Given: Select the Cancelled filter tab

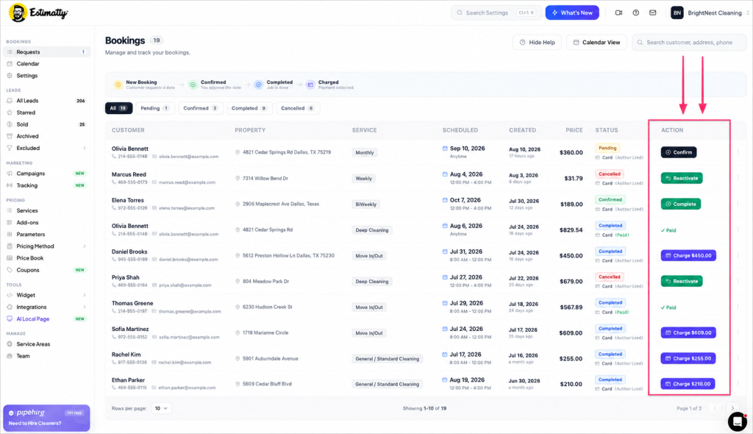Looking at the screenshot, I should coord(298,108).
